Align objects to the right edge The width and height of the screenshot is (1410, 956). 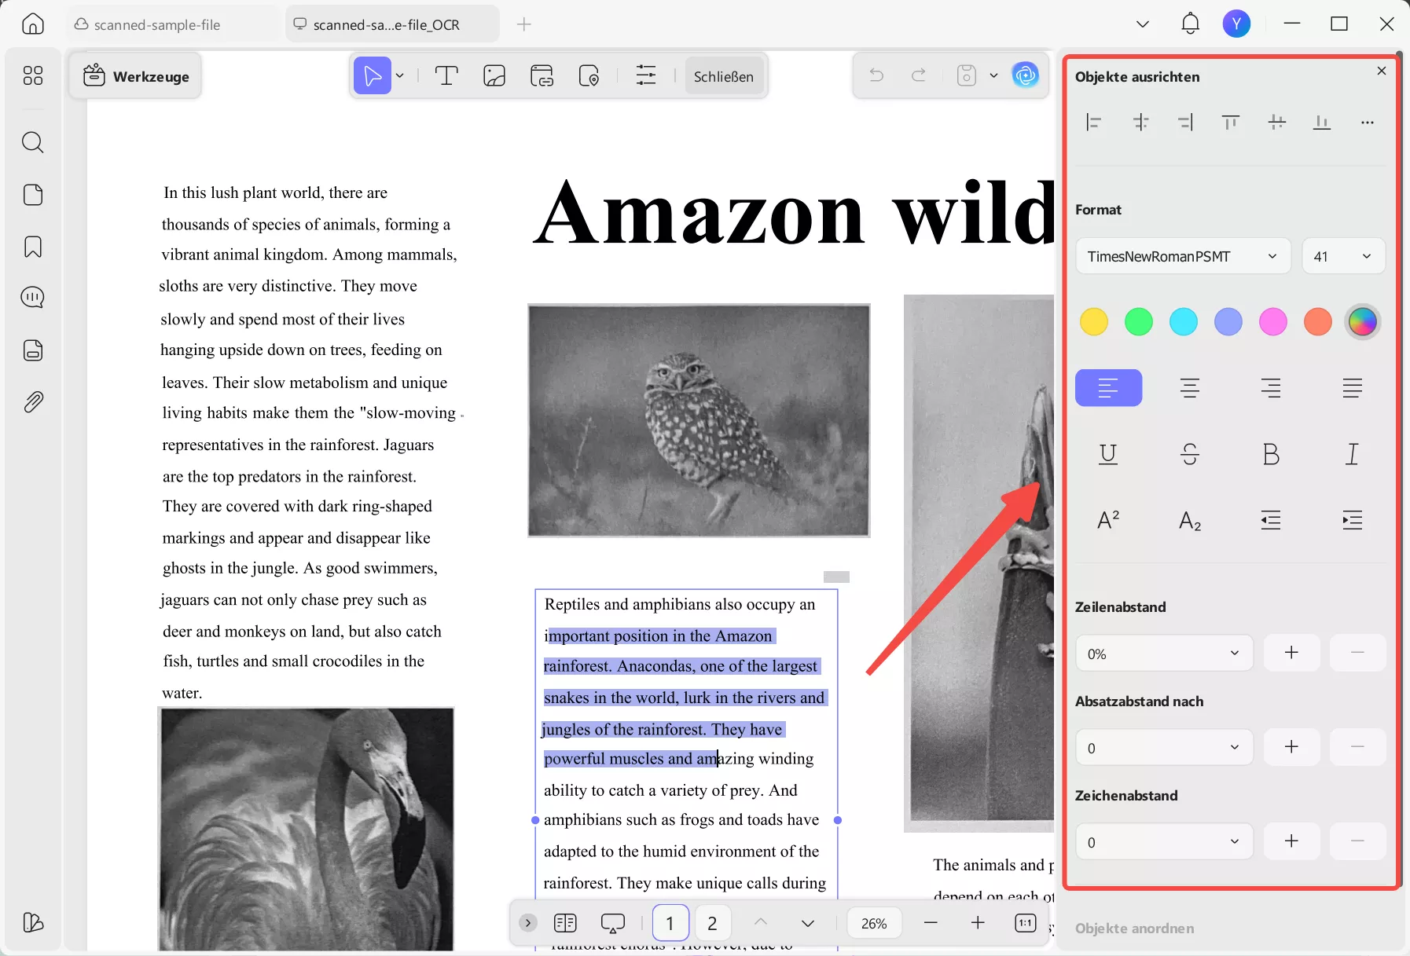[1186, 123]
